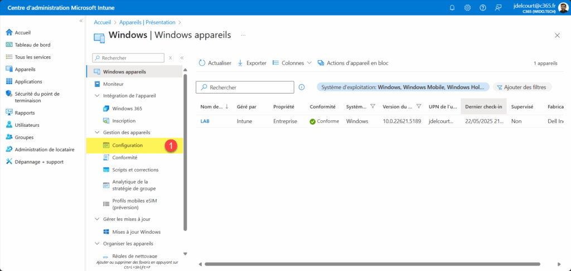Filter the Version du système column
571x271 pixels.
(419, 106)
